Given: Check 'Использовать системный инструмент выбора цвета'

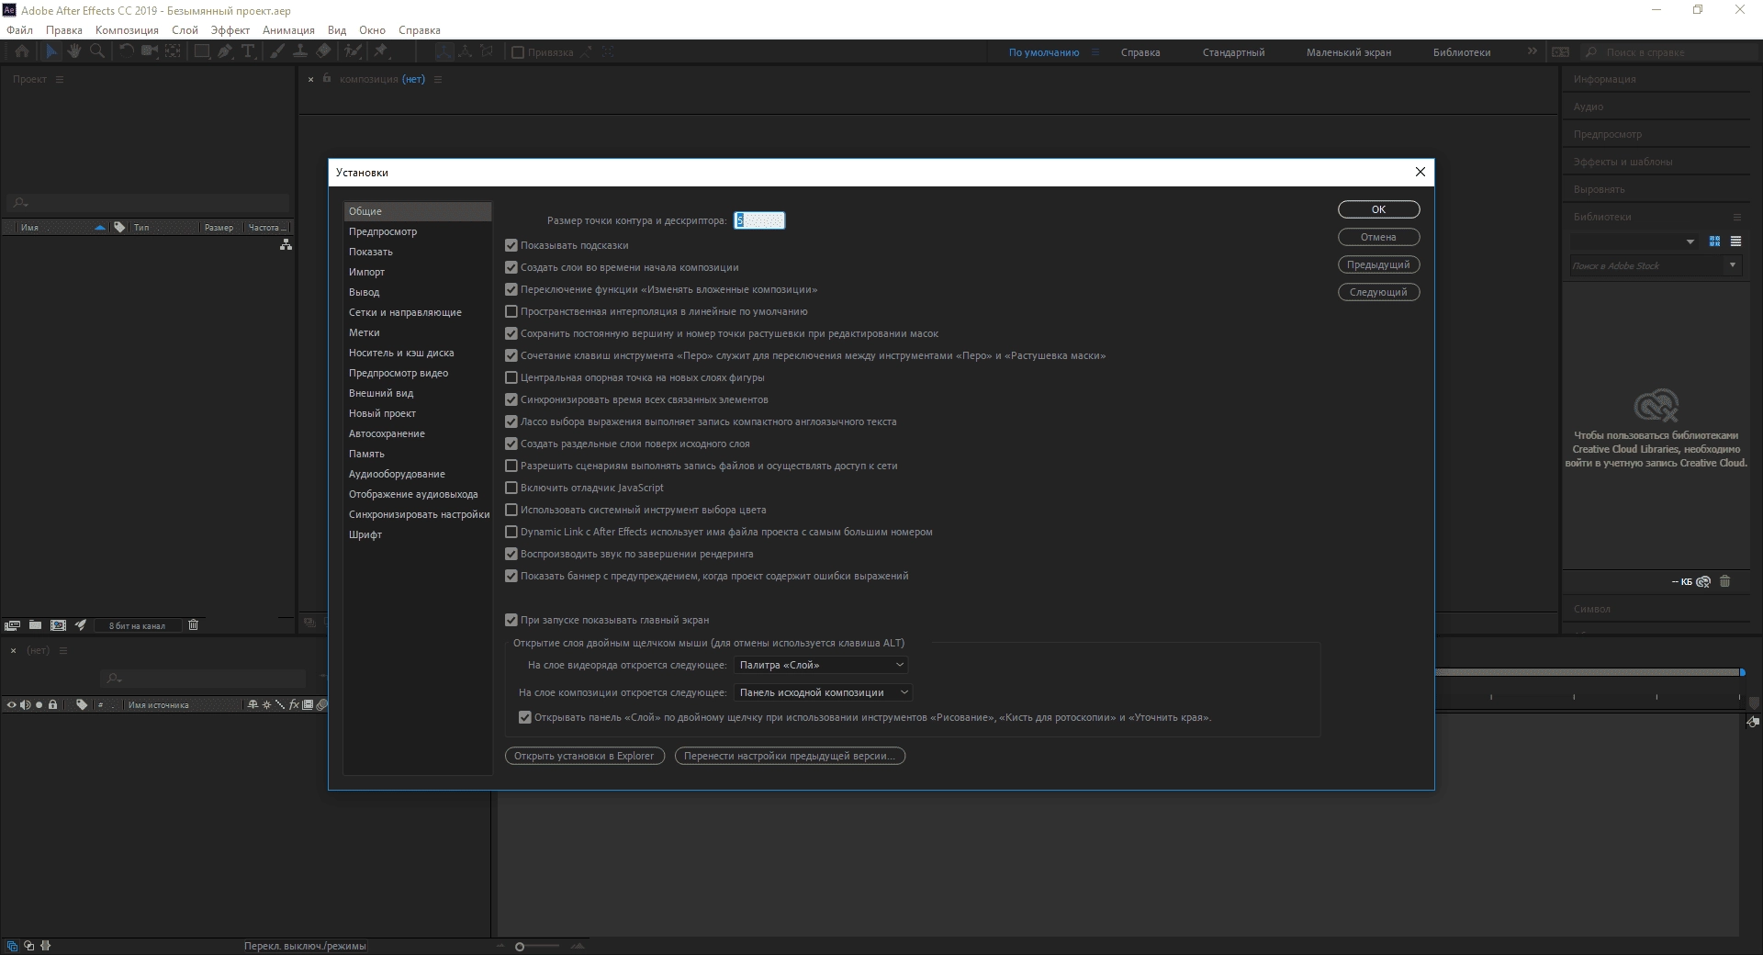Looking at the screenshot, I should click(511, 510).
